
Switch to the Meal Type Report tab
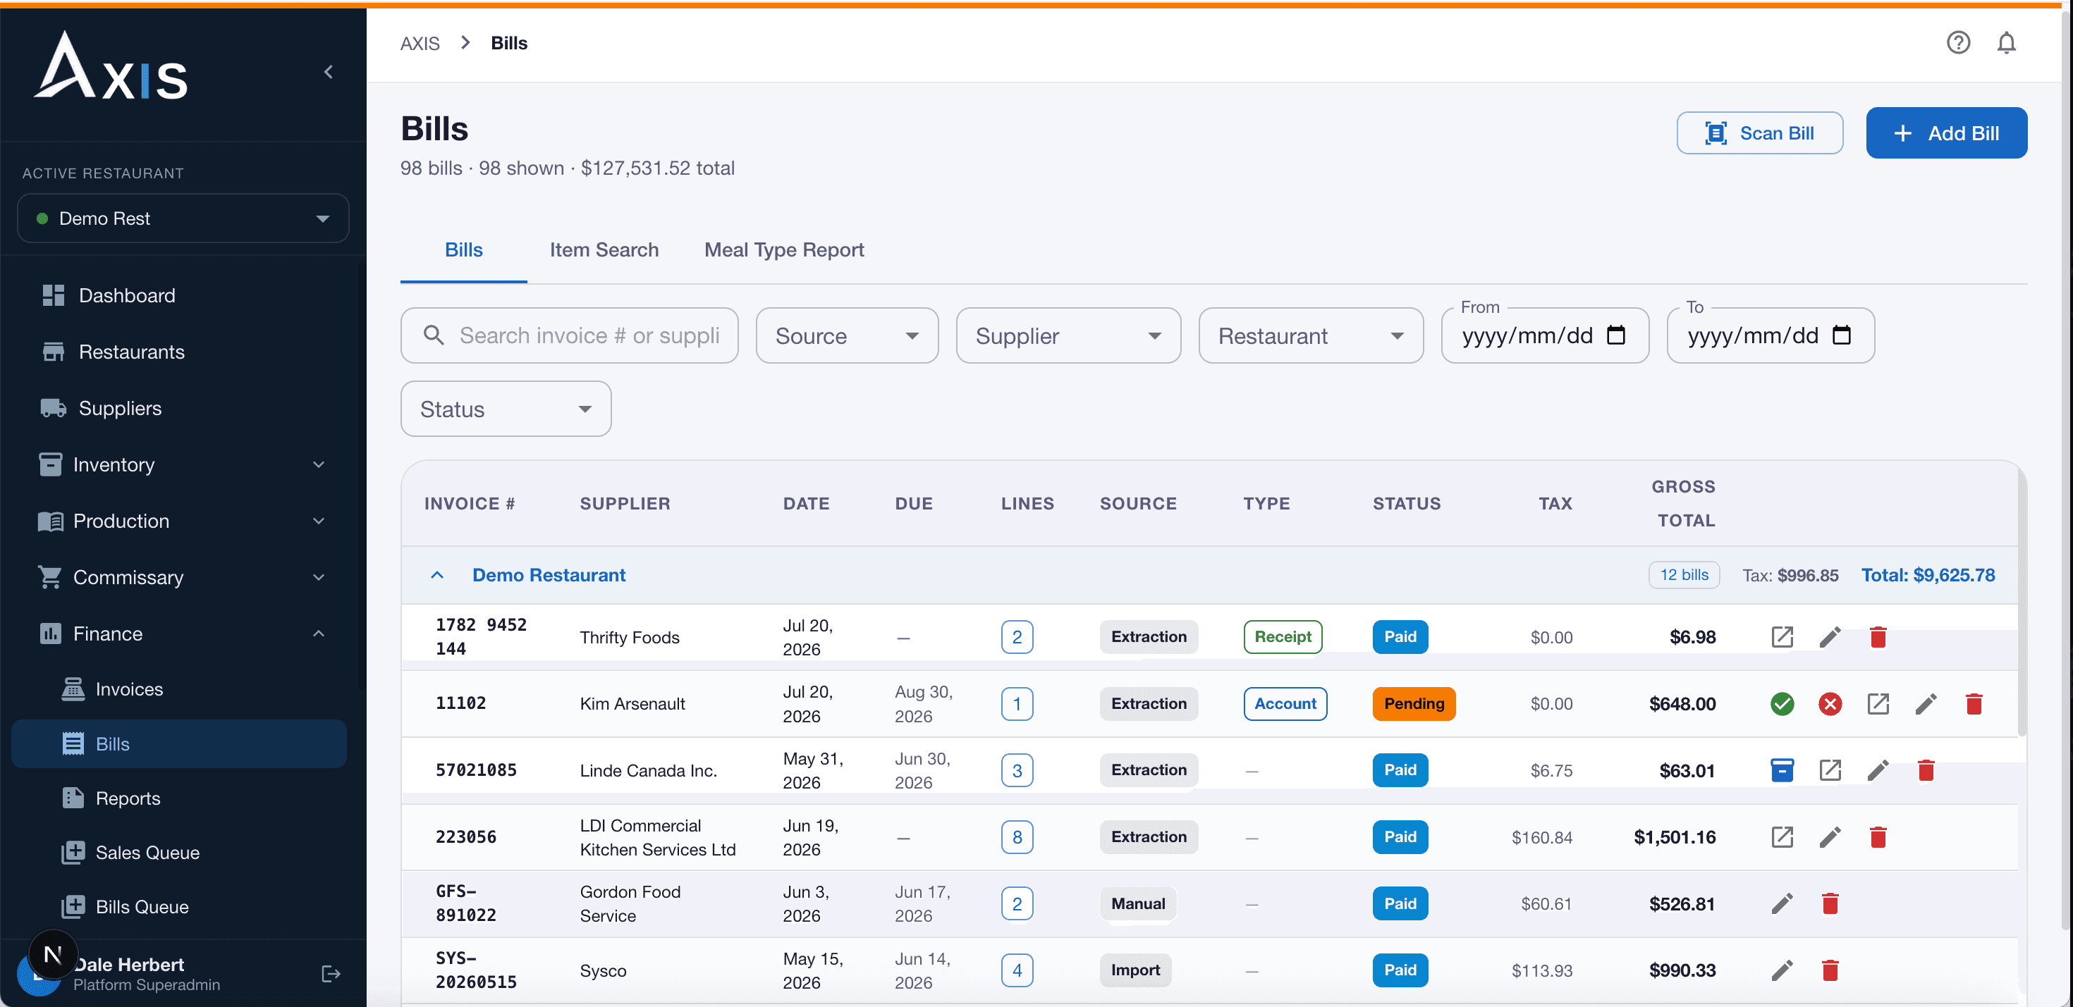(784, 250)
